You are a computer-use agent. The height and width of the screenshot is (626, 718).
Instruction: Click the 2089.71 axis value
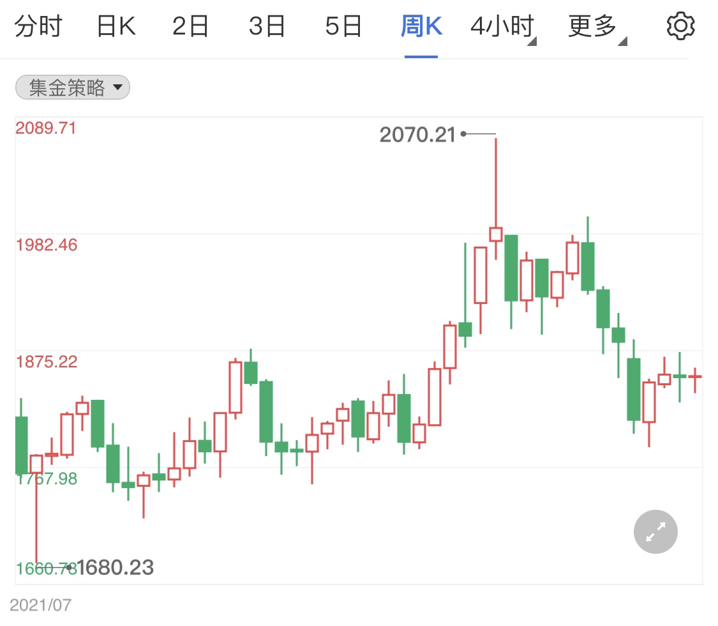click(x=46, y=128)
